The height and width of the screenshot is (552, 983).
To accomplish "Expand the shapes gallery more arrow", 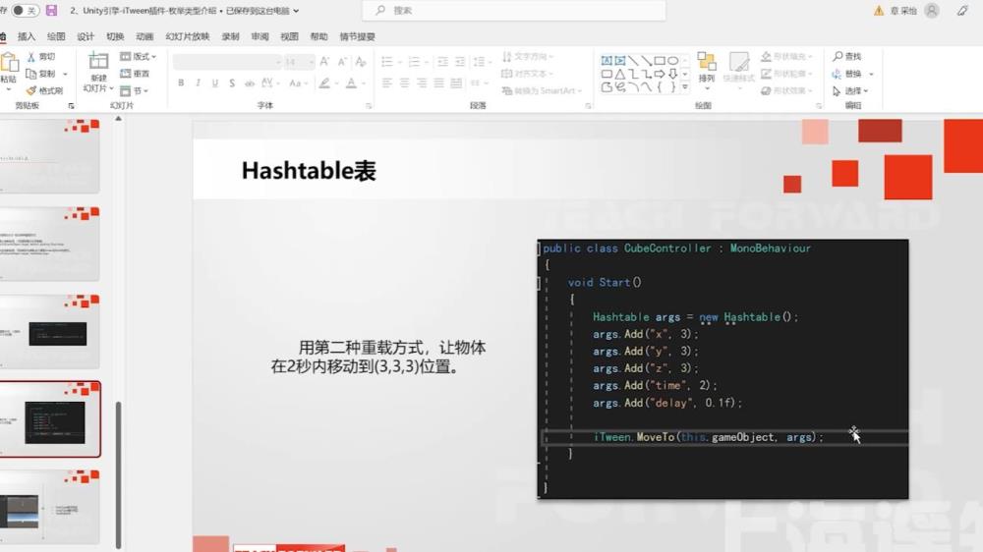I will (x=685, y=87).
